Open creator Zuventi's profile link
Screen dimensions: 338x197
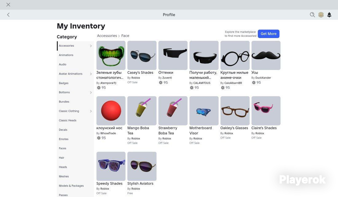[167, 78]
